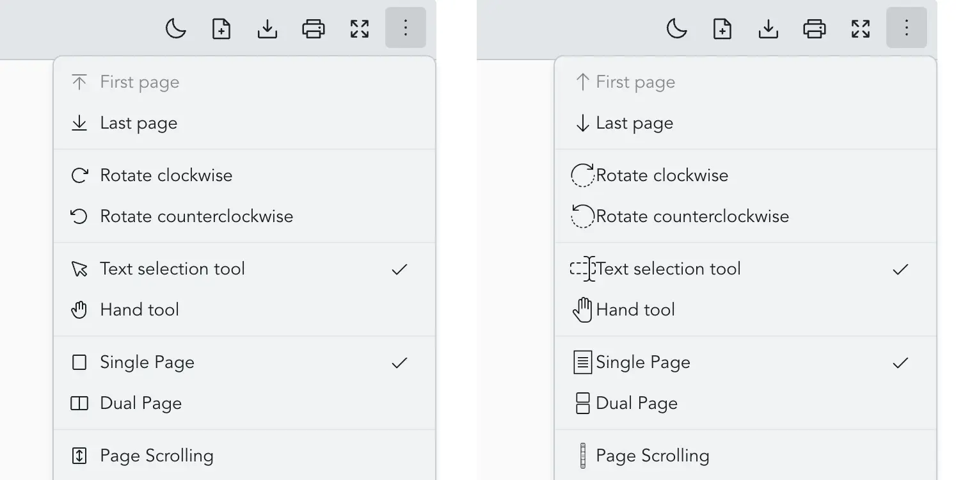
Task: Toggle dark mode with the moon icon
Action: (x=175, y=29)
